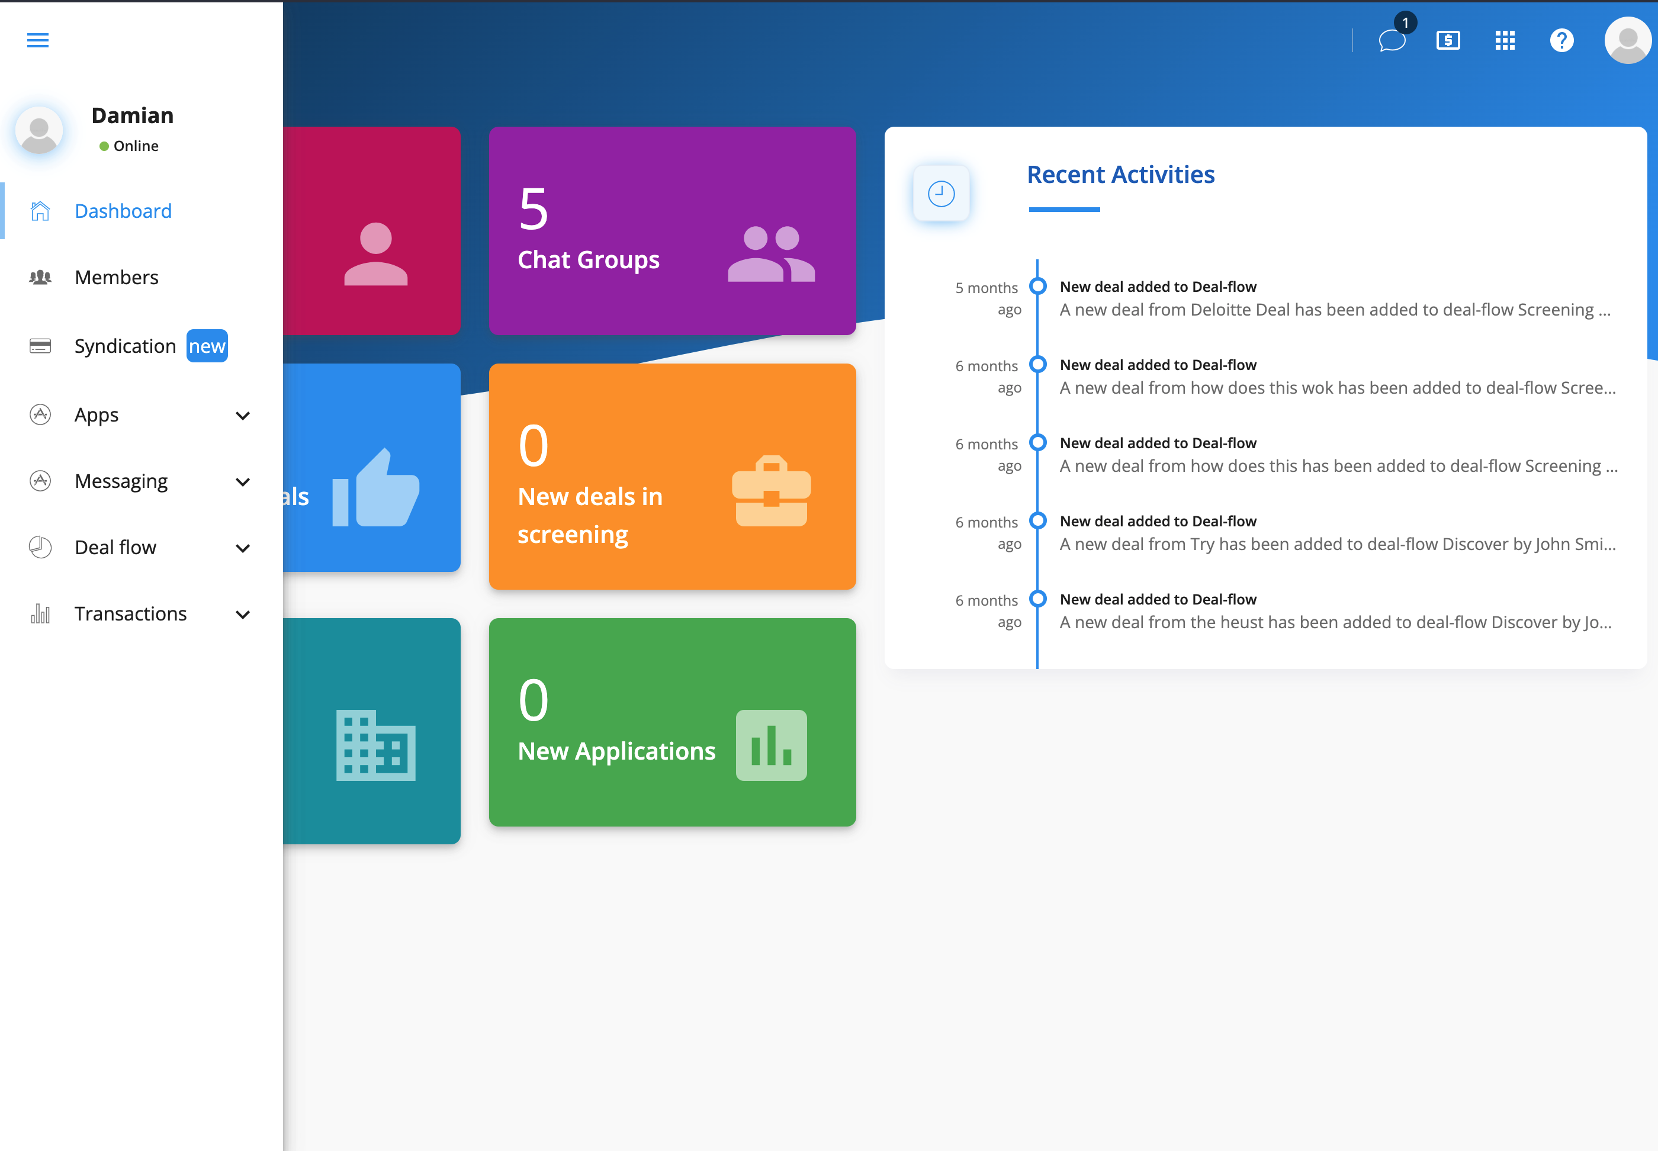Click the Deal flow pie icon
Viewport: 1658px width, 1151px height.
[x=40, y=547]
